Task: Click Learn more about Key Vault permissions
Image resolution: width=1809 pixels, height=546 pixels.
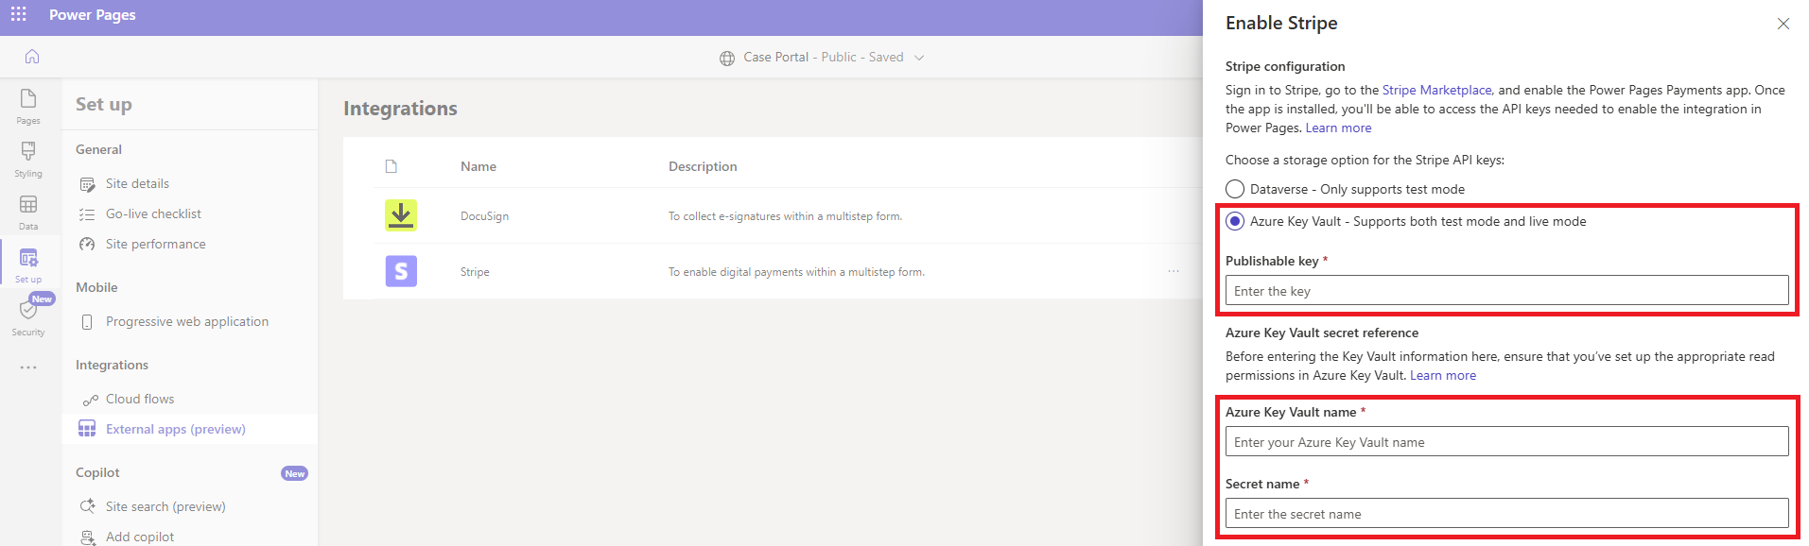Action: [1443, 375]
